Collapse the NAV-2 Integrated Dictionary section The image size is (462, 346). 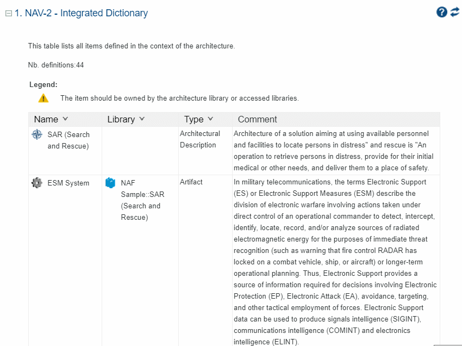click(9, 14)
